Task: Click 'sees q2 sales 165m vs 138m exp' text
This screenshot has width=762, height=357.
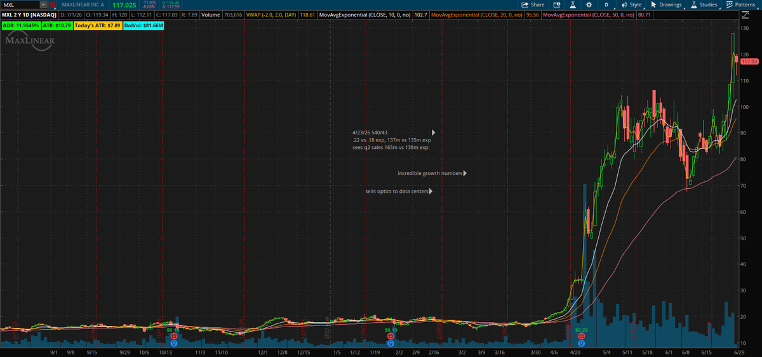Action: tap(391, 147)
